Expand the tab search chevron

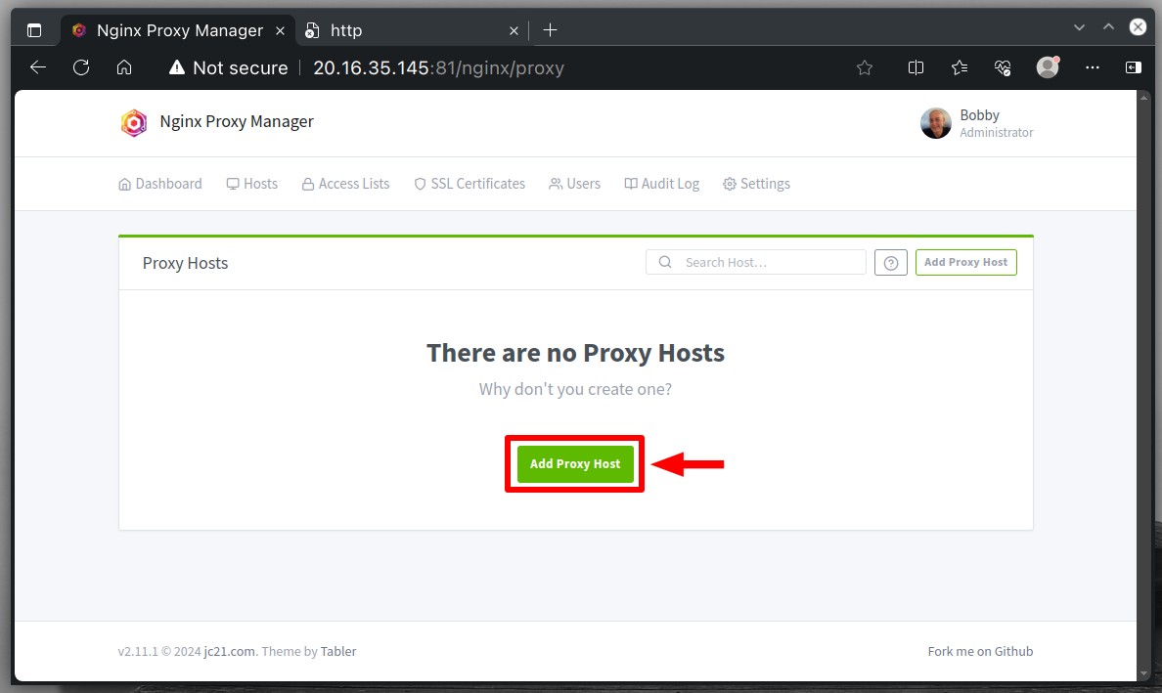click(x=1079, y=27)
